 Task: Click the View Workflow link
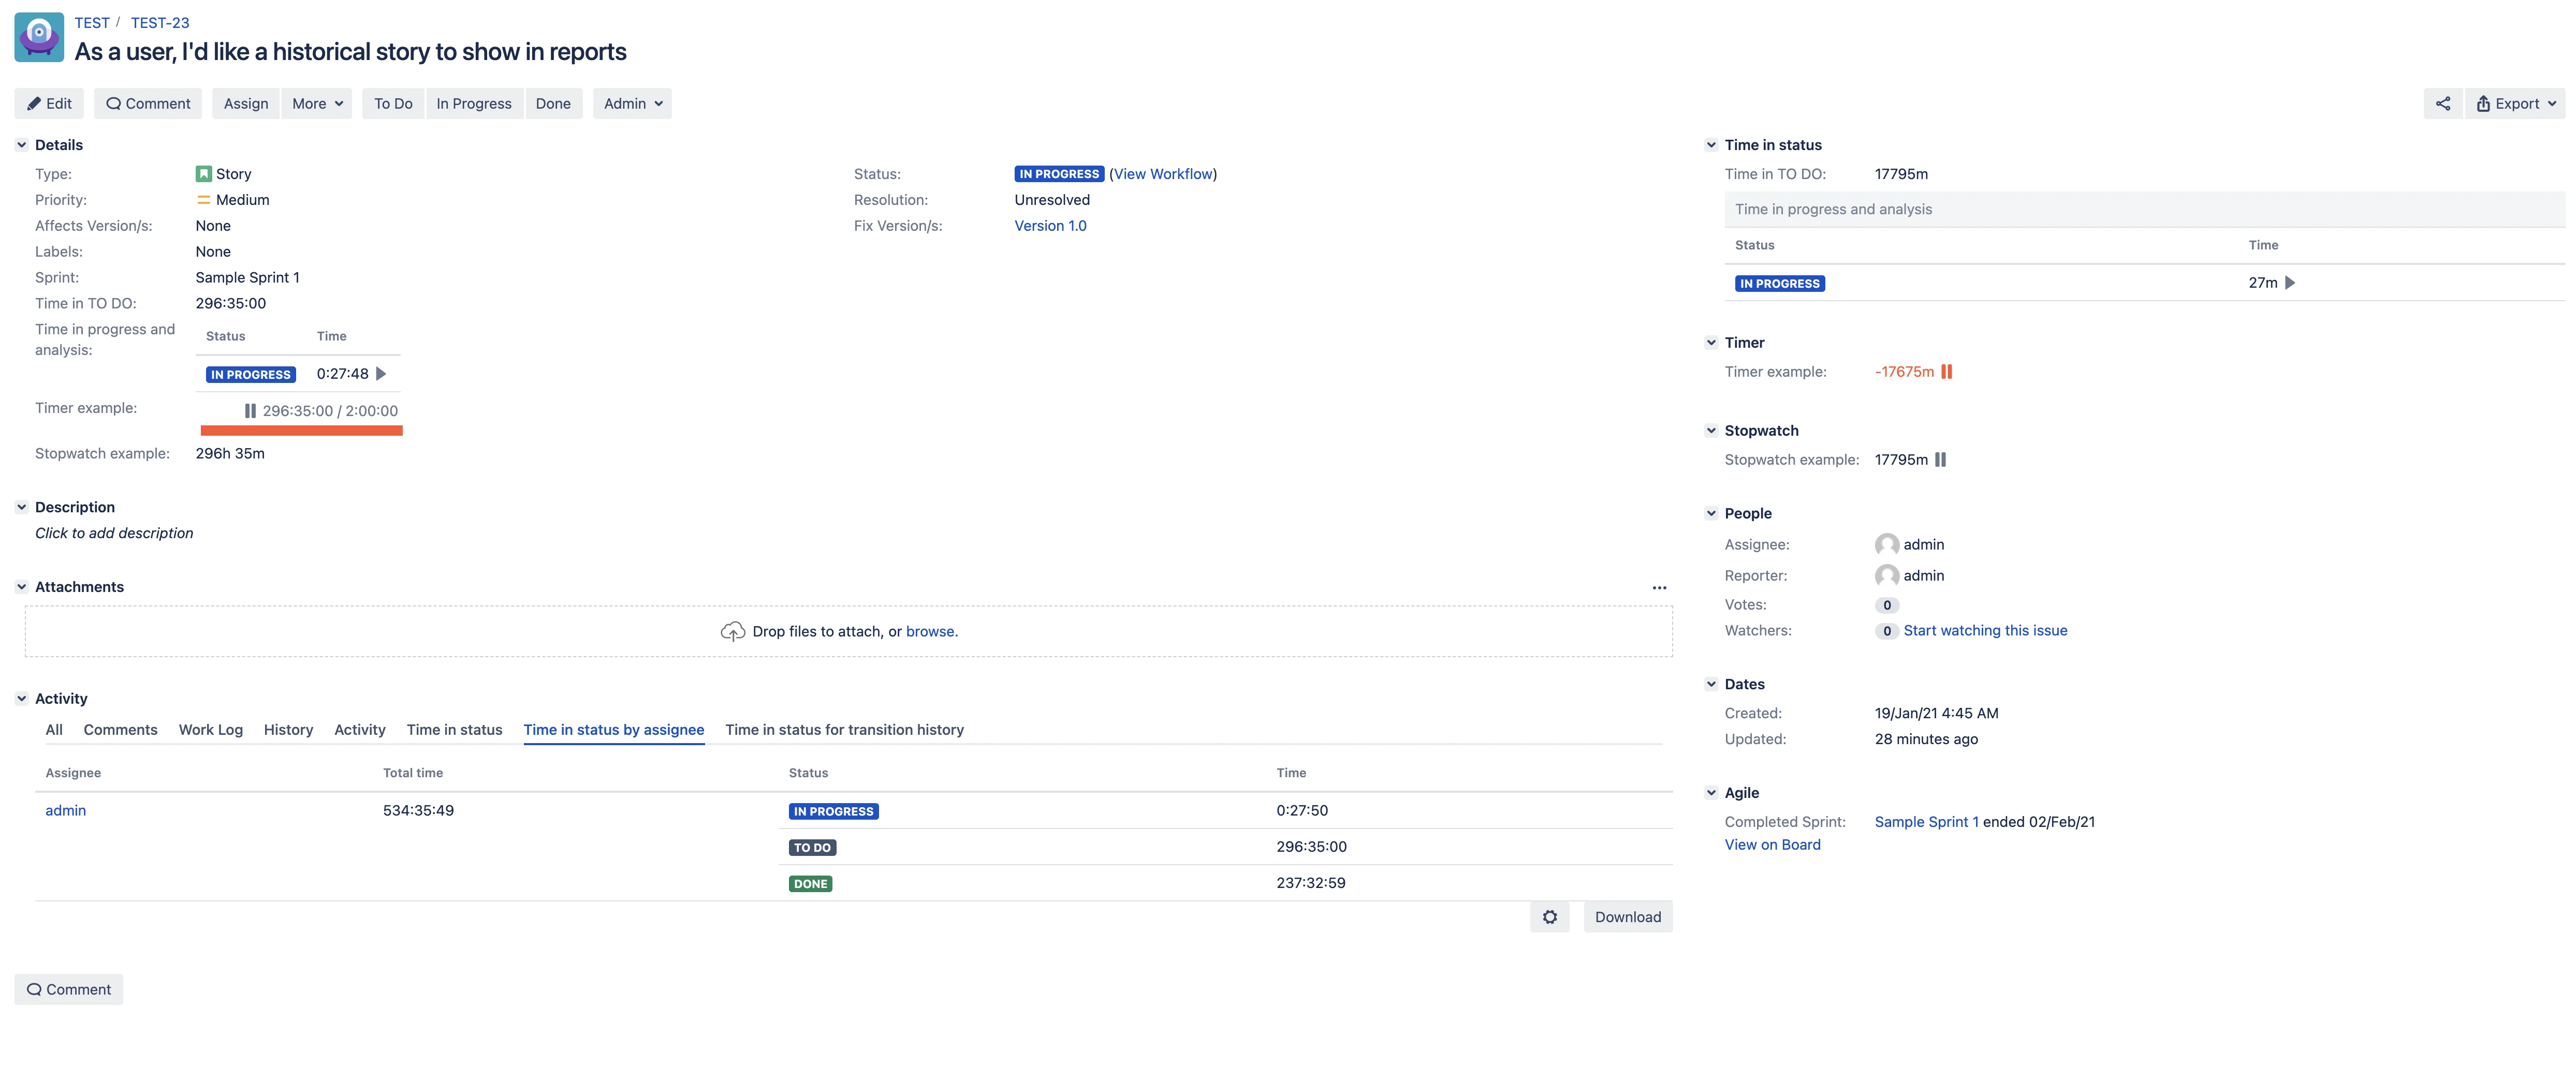point(1163,174)
